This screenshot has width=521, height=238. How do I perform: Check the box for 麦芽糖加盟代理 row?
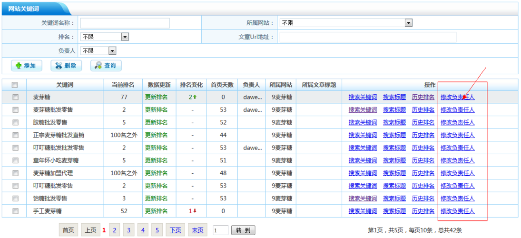tap(15, 173)
